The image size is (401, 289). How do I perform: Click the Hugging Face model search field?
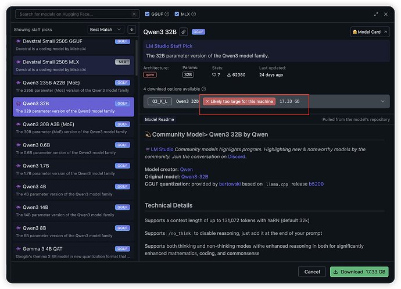coord(77,14)
